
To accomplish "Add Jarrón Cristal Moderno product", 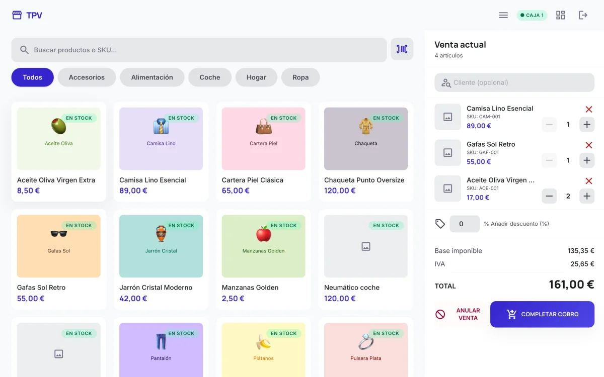I will pos(161,259).
